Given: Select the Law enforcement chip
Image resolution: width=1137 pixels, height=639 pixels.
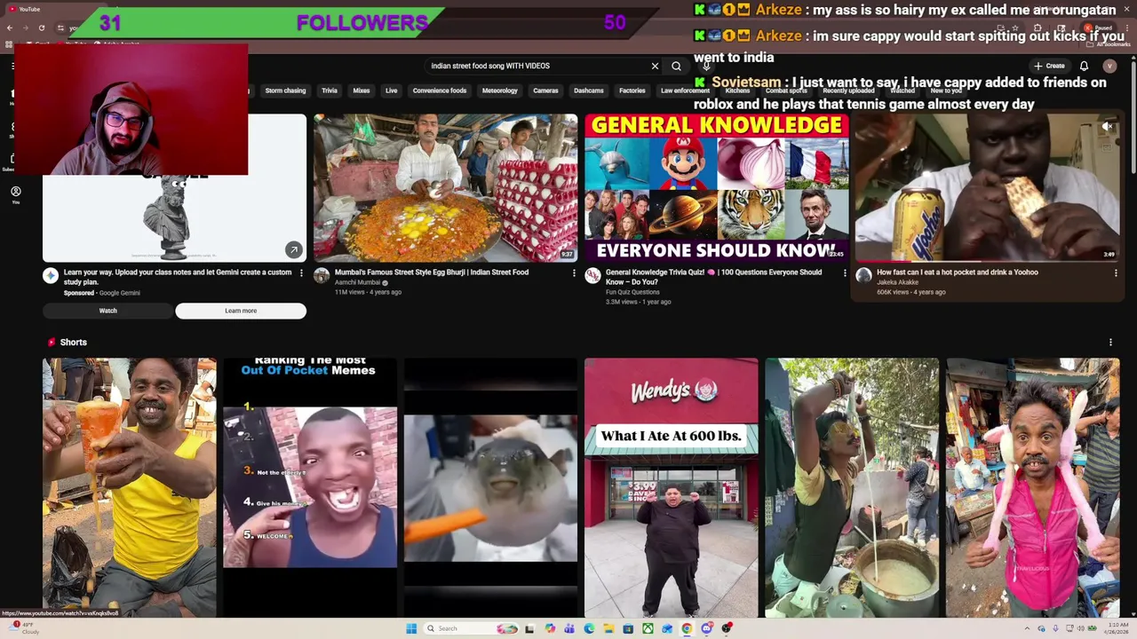Looking at the screenshot, I should coord(685,91).
